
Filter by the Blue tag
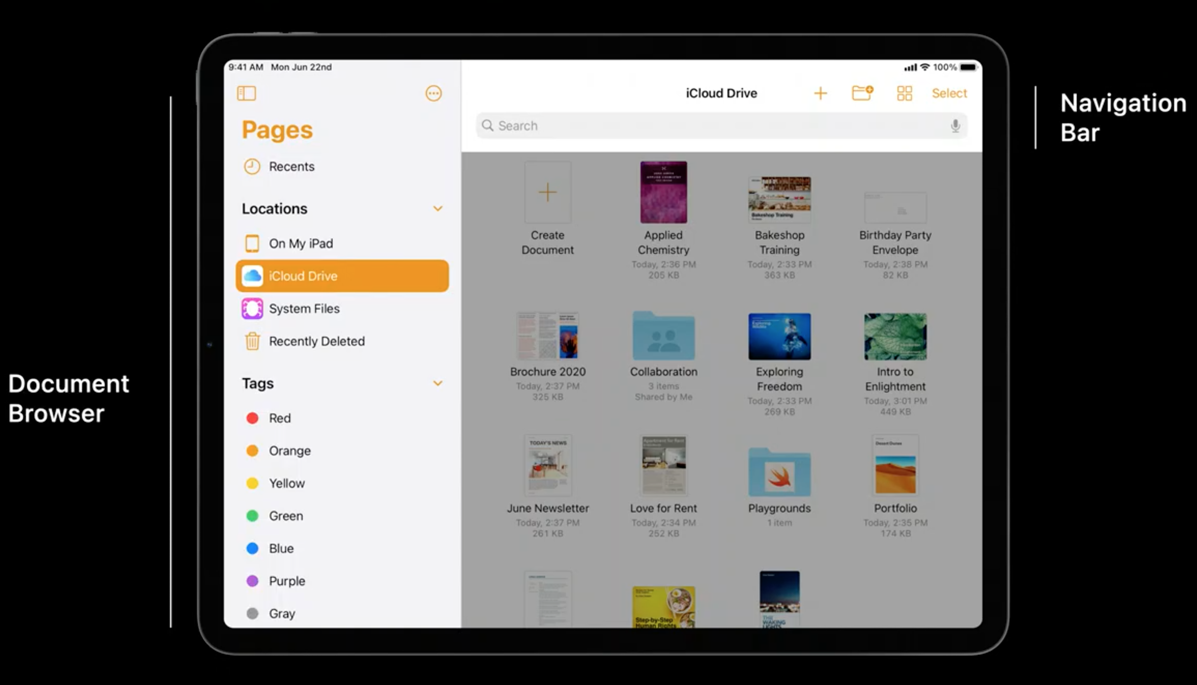coord(342,548)
